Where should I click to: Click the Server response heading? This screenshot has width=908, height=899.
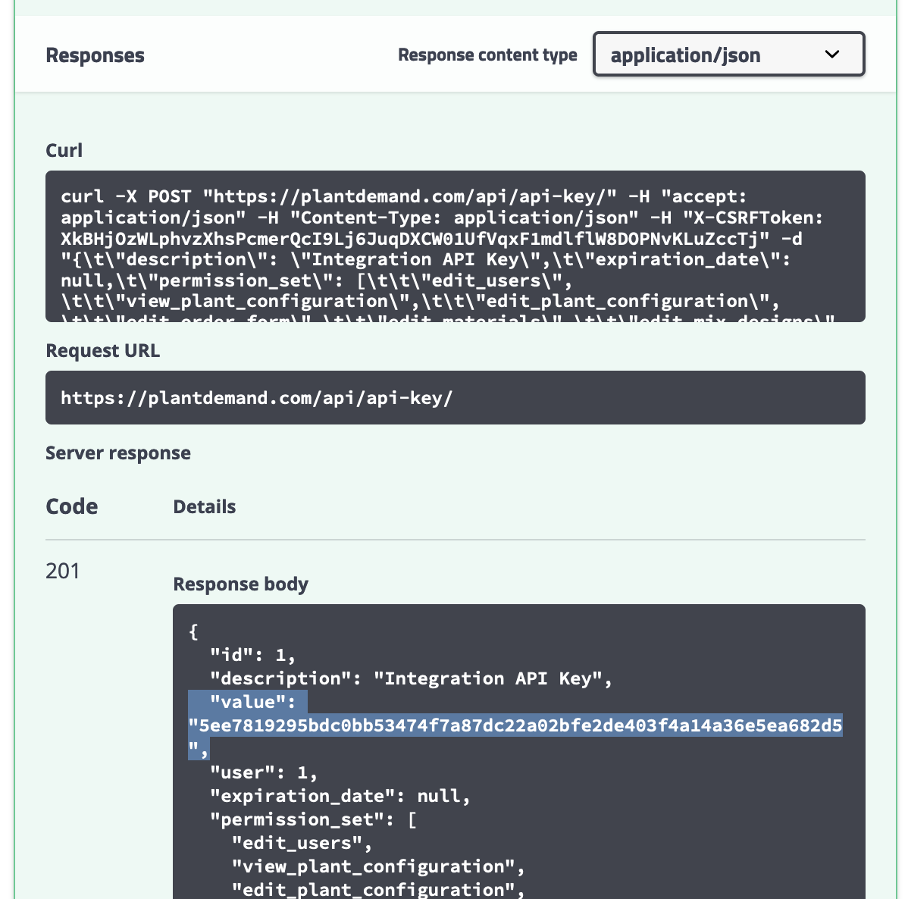pyautogui.click(x=118, y=453)
